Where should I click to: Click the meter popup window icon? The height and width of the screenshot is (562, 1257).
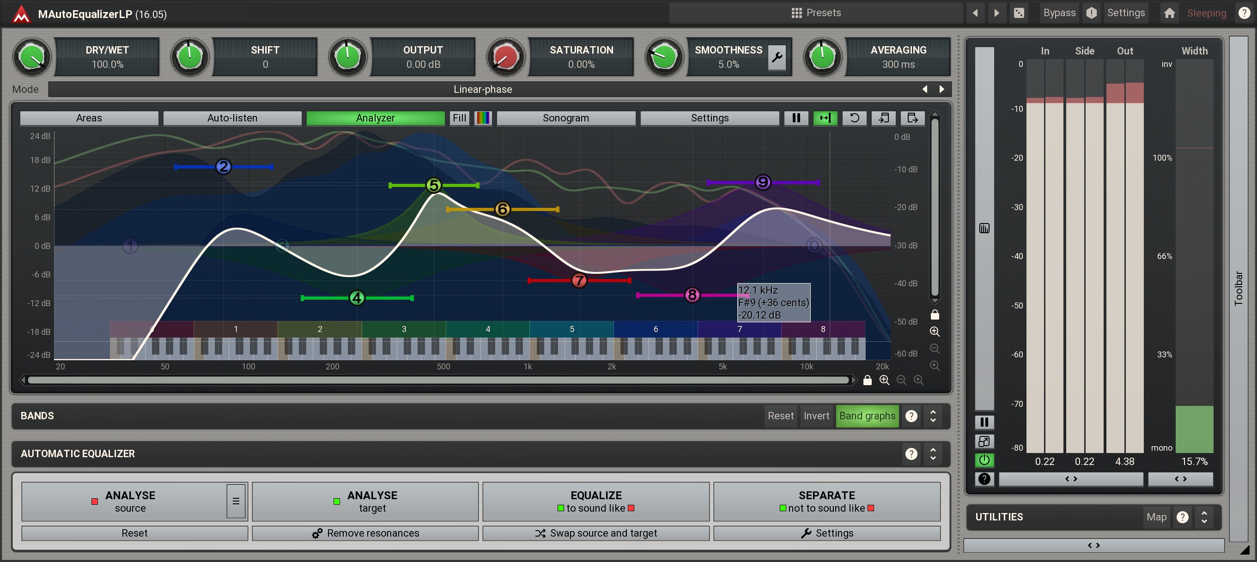tap(984, 441)
